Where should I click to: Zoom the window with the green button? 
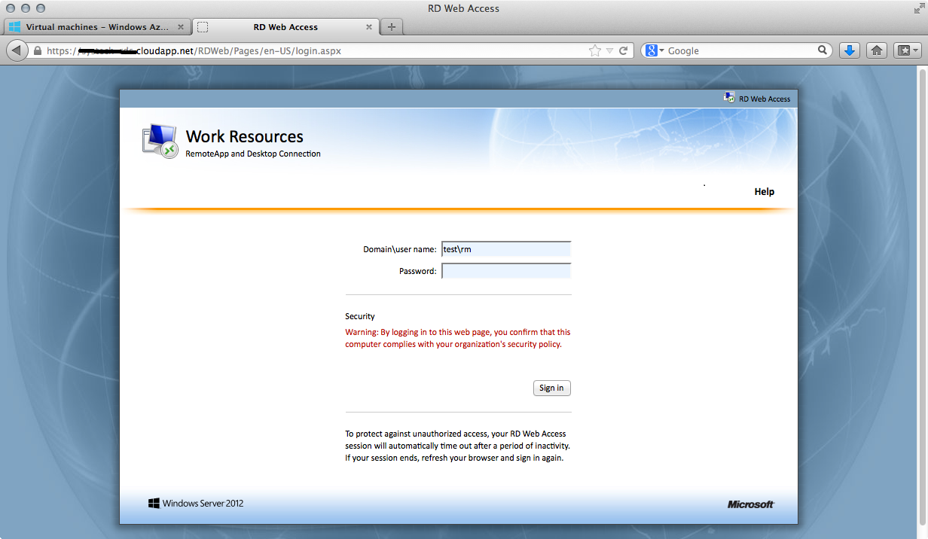coord(40,8)
